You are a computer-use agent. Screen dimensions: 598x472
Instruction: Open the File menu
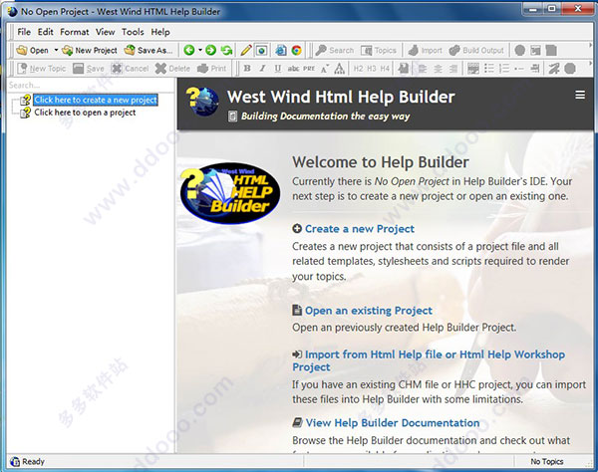point(24,32)
